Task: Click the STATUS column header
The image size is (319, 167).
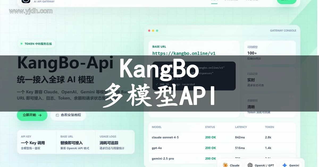Action: point(210,127)
